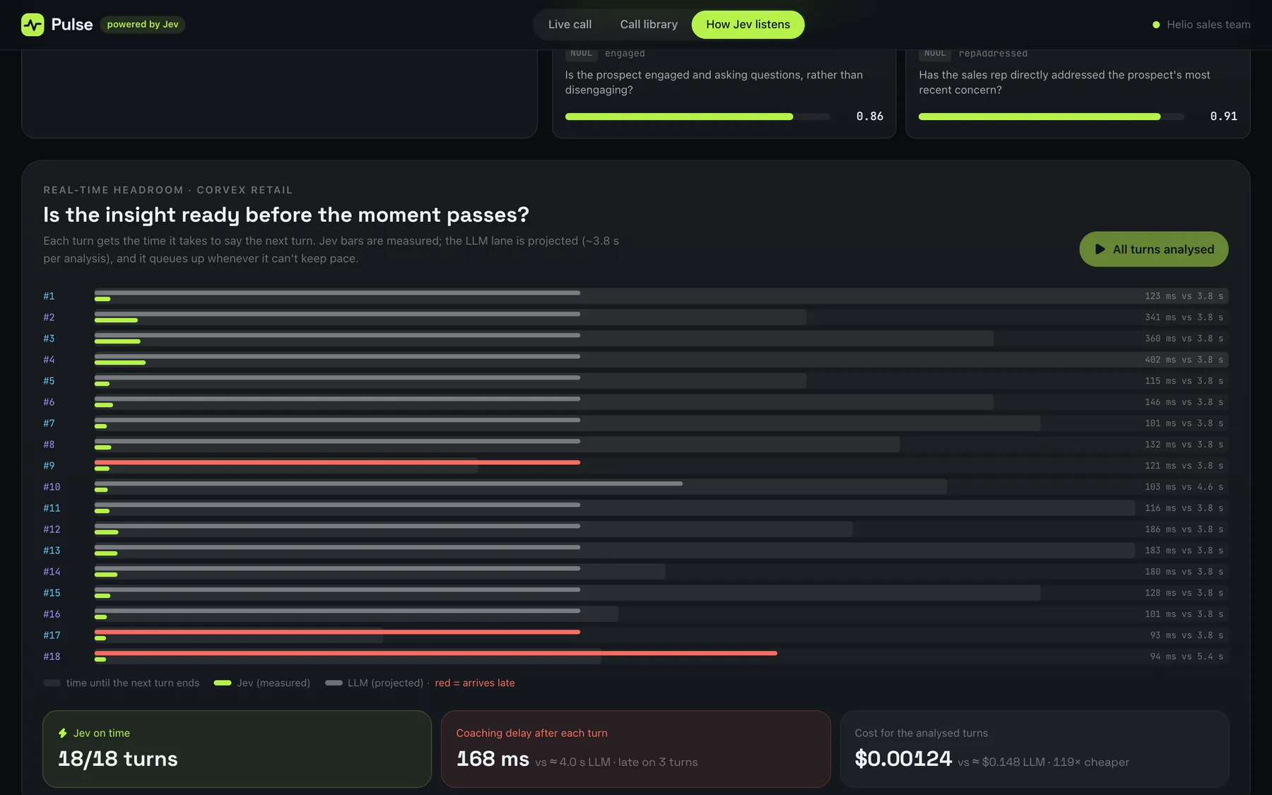Click the 'LLM (projected)' legend entry
Viewport: 1272px width, 795px height.
pyautogui.click(x=375, y=683)
